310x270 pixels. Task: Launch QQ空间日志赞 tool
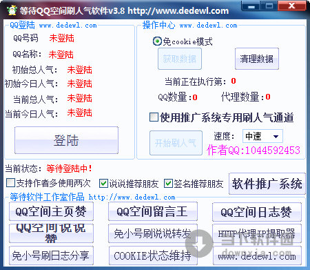coord(257,212)
